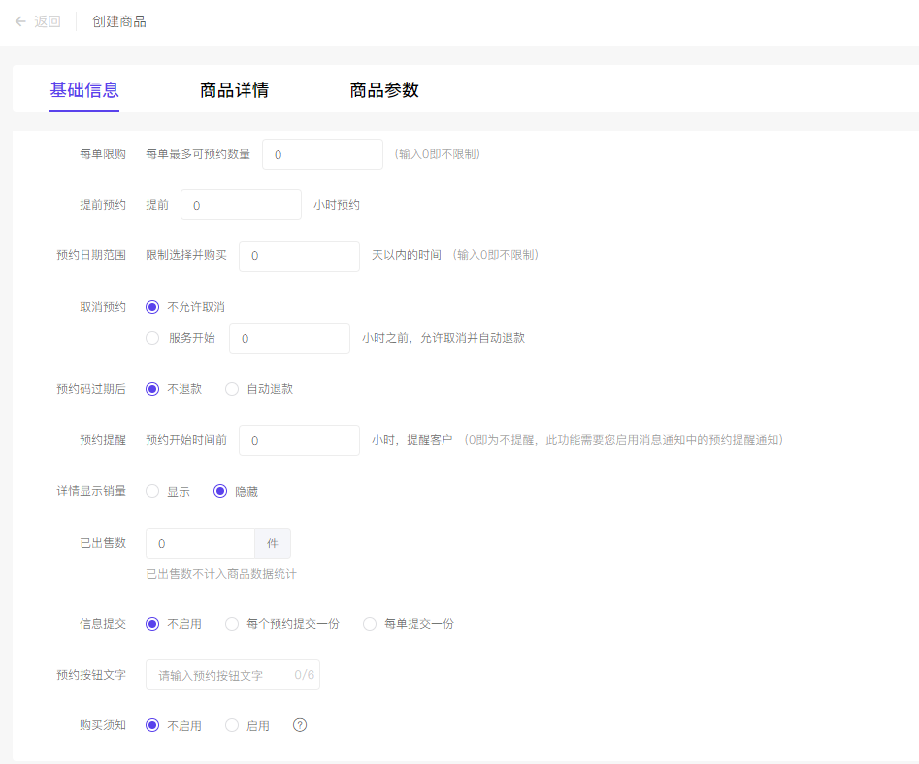Click the 已出售数 input box

(x=200, y=544)
